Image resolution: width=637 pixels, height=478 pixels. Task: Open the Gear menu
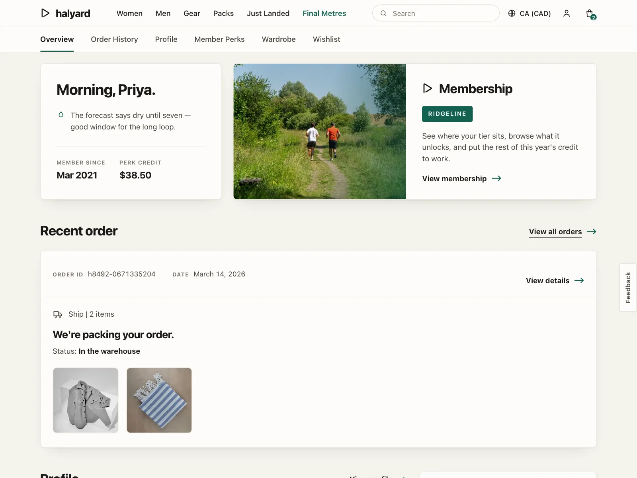(x=192, y=13)
